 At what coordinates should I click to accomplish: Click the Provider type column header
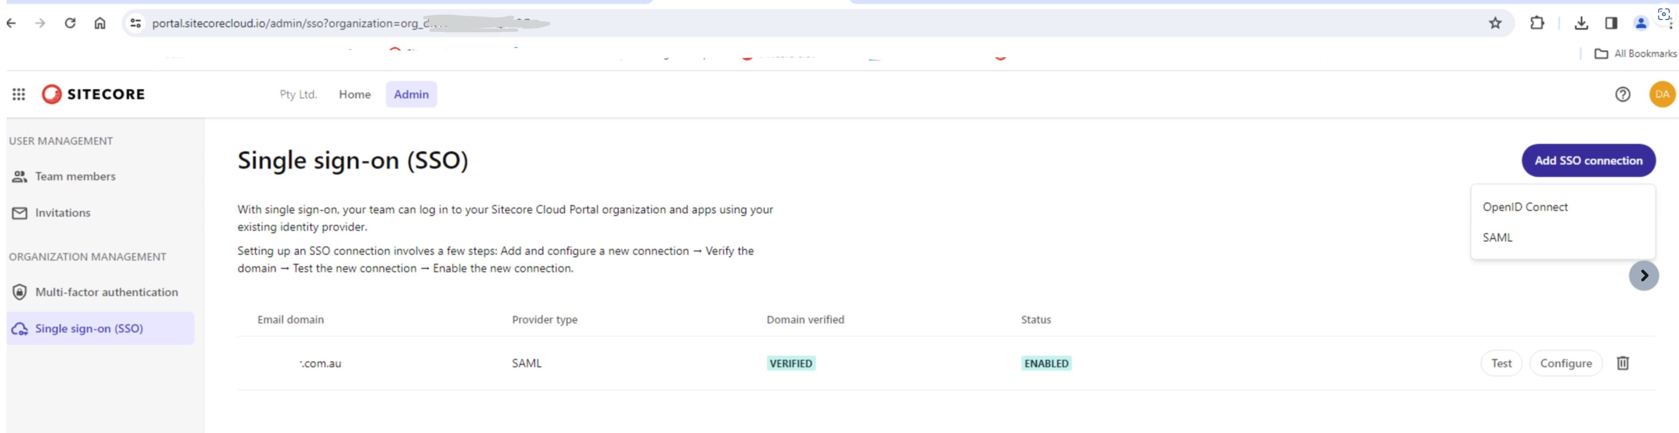pyautogui.click(x=544, y=320)
